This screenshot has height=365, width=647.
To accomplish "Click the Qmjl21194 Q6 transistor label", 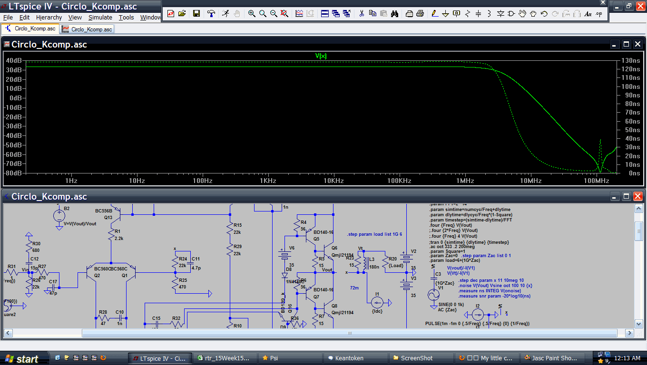I will pos(343,255).
